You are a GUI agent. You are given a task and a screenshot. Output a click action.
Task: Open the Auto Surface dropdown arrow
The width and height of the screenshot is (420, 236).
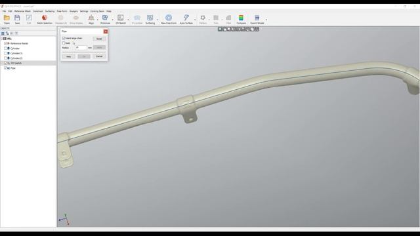coord(195,20)
